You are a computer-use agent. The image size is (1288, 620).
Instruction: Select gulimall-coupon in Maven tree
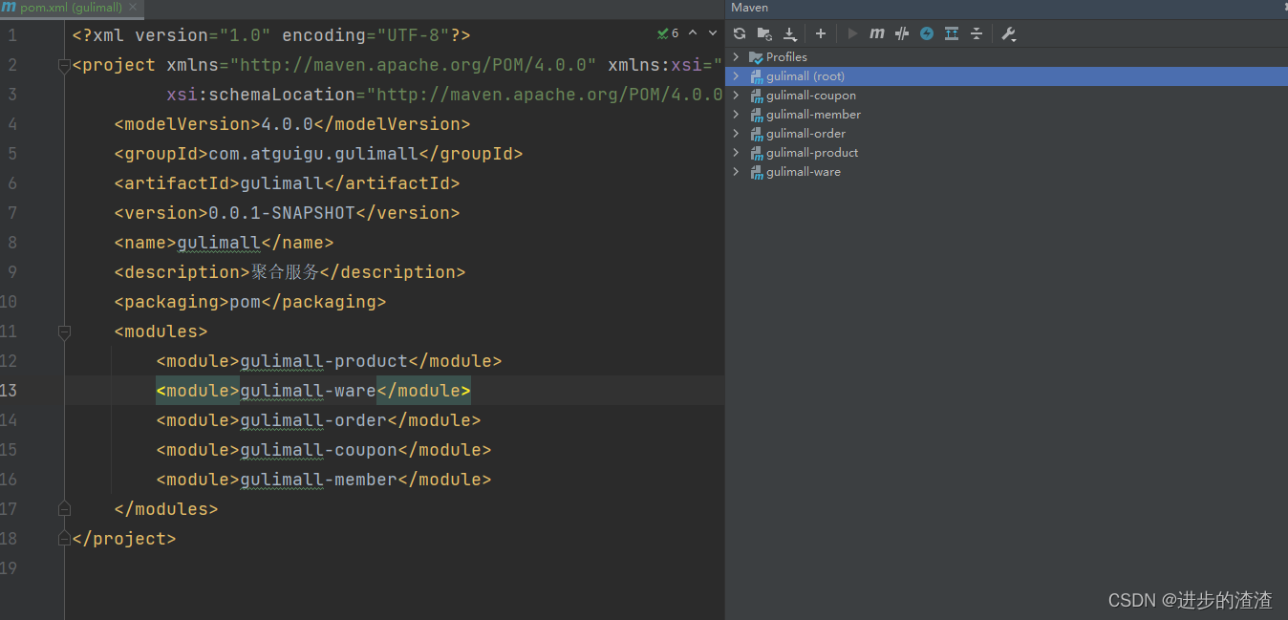811,96
